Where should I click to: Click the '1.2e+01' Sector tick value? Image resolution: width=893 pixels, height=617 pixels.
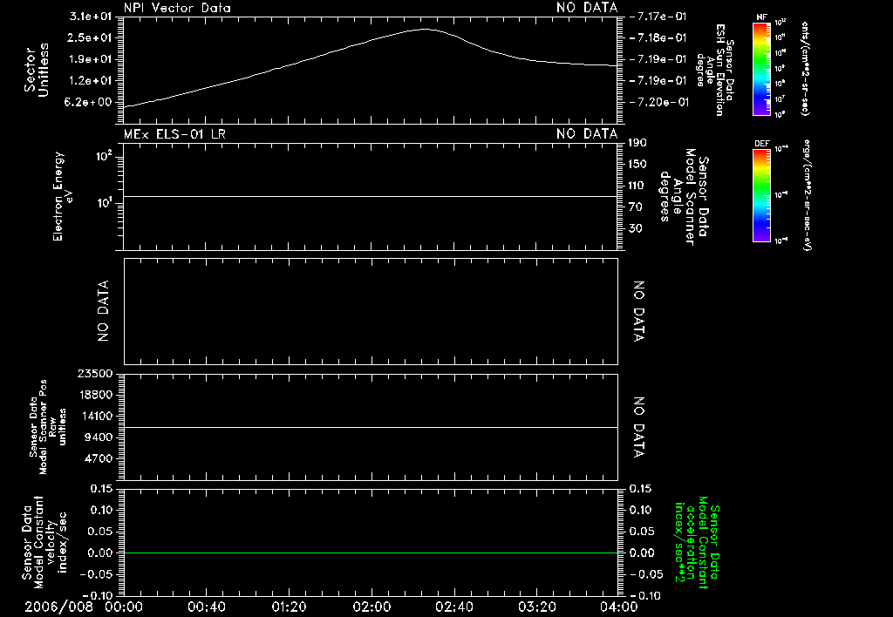(x=91, y=80)
